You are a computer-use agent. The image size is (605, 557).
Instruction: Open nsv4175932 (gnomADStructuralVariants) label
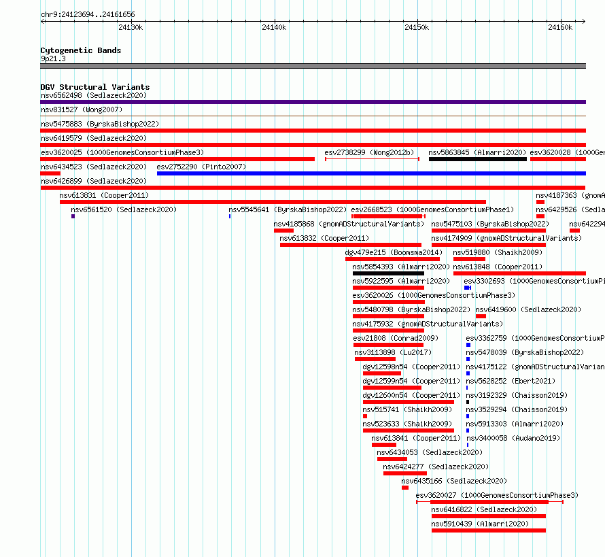click(428, 324)
